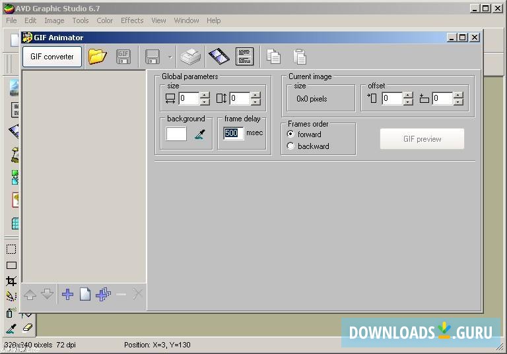Decrease global height with down arrow
The height and width of the screenshot is (354, 507).
pyautogui.click(x=255, y=102)
